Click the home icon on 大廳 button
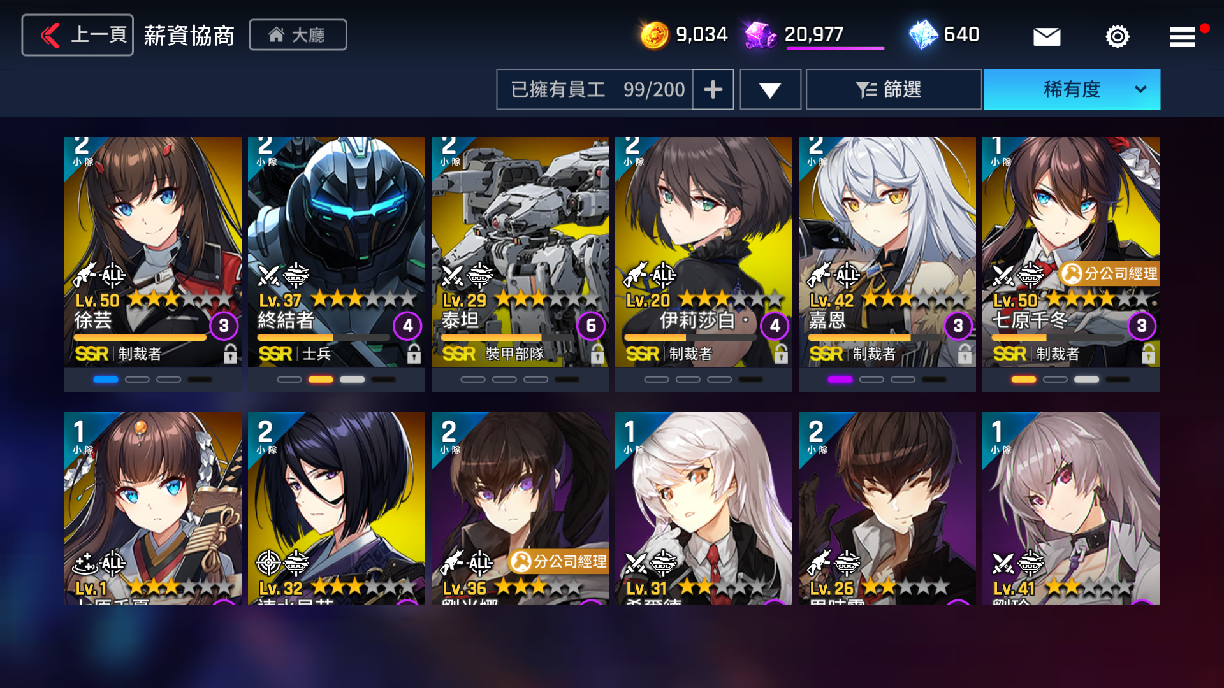This screenshot has height=688, width=1224. [x=276, y=34]
